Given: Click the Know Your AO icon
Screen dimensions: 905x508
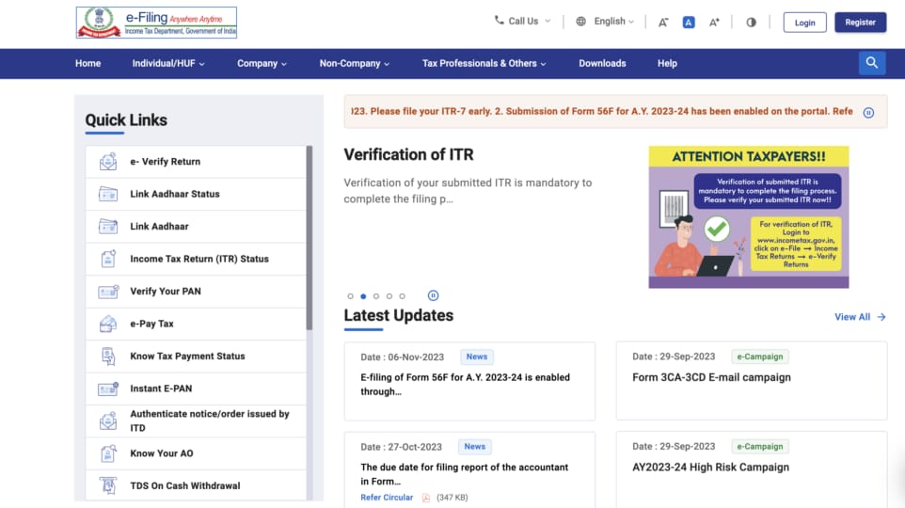Looking at the screenshot, I should click(108, 453).
